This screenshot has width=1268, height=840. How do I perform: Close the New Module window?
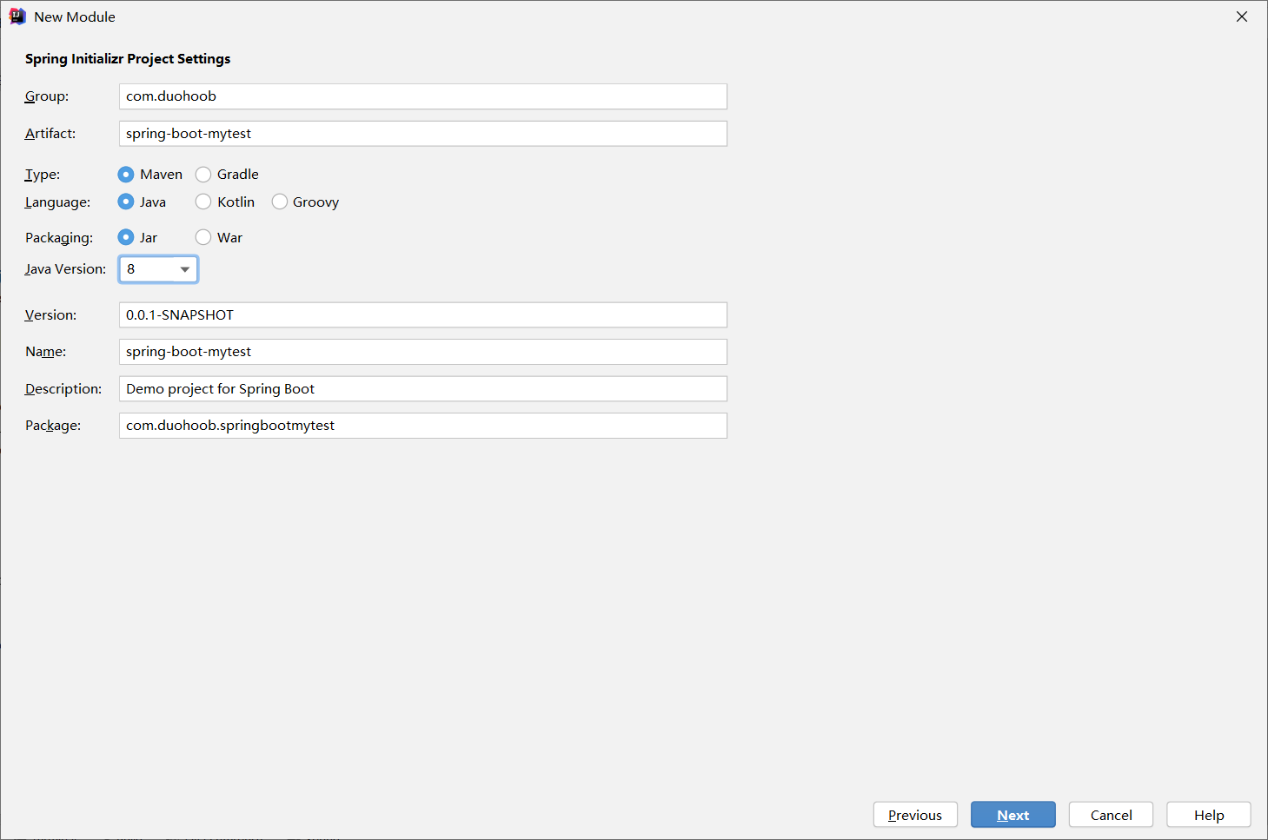[x=1242, y=17]
